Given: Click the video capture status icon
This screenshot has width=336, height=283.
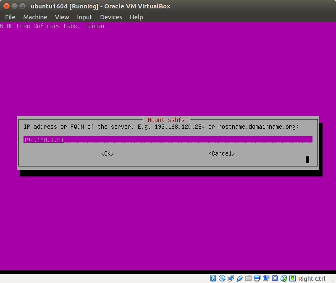Looking at the screenshot, I should 266,278.
